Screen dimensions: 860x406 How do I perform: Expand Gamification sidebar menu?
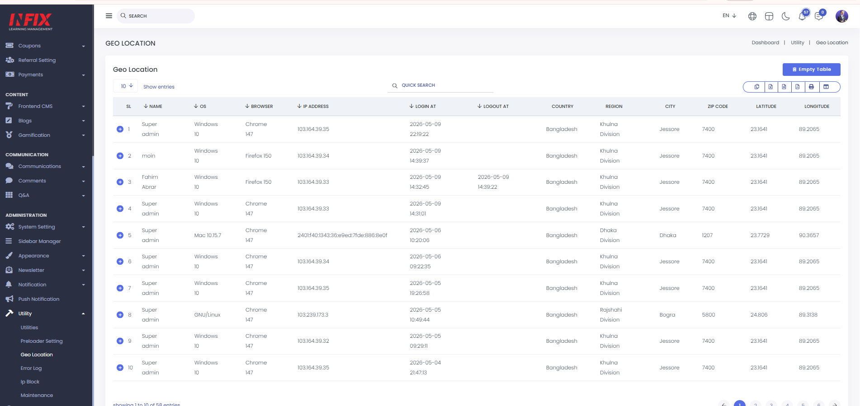click(45, 135)
